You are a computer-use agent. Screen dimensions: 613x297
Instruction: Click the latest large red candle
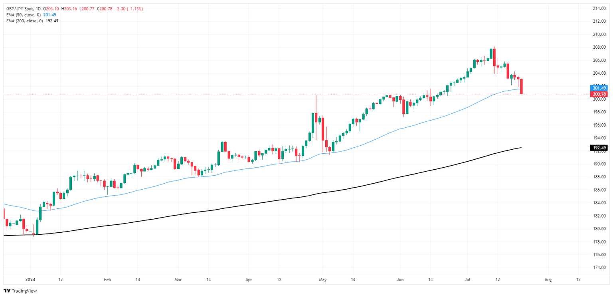point(522,87)
